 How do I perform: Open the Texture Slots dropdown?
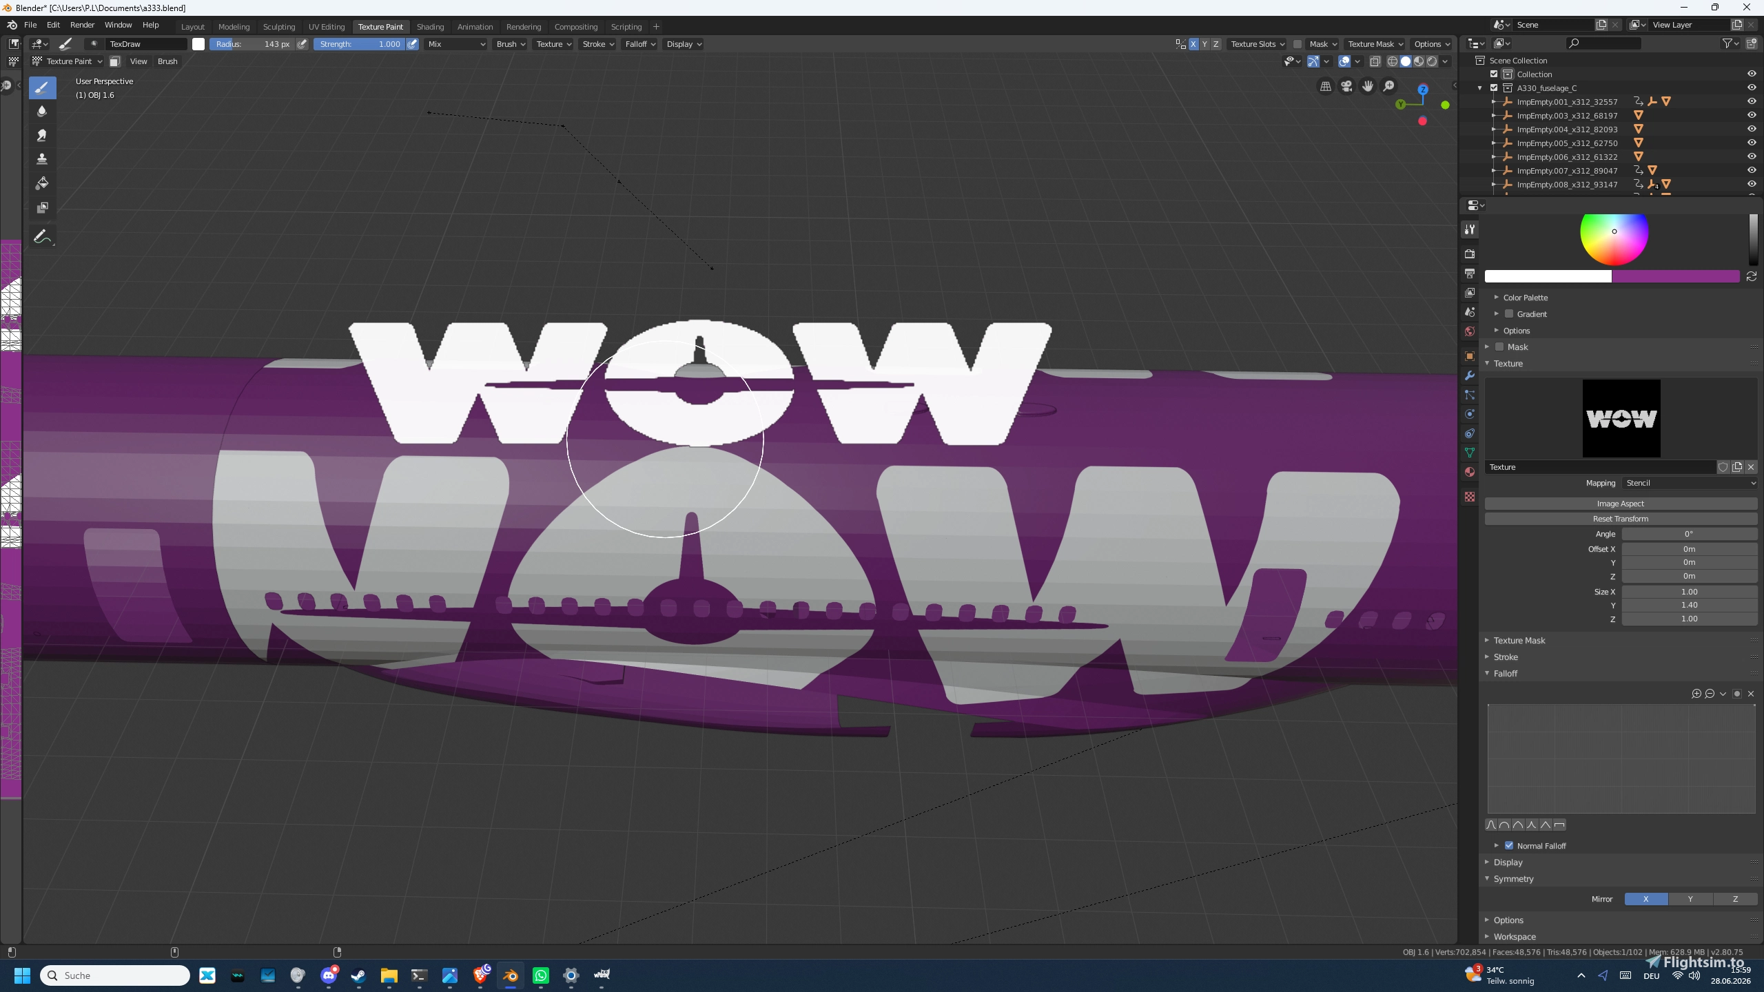point(1258,44)
